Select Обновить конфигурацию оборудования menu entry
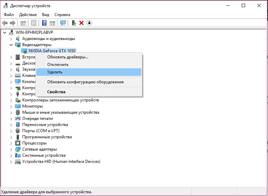 tap(89, 82)
